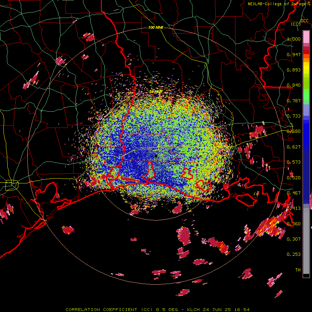Click the black radar site dot
The width and height of the screenshot is (312, 312).
[156, 156]
